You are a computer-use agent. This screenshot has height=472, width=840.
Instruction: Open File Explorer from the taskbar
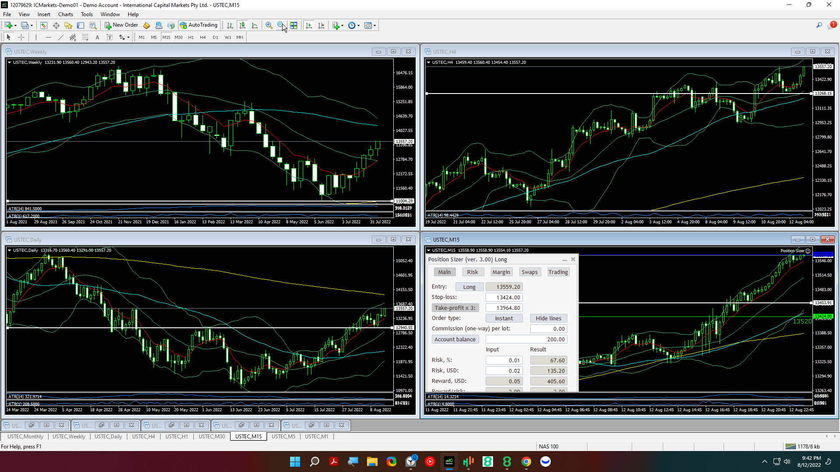tap(372, 462)
